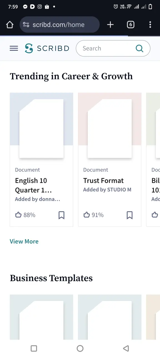Open a new browser tab
160x357 pixels.
point(110,25)
